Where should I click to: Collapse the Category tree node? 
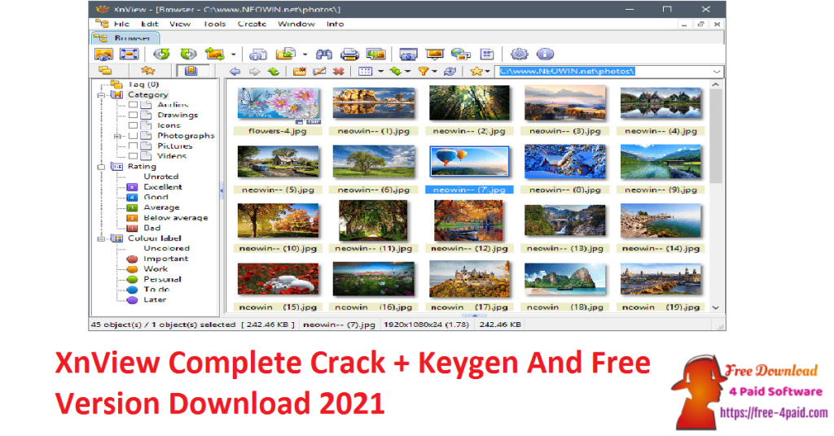101,95
